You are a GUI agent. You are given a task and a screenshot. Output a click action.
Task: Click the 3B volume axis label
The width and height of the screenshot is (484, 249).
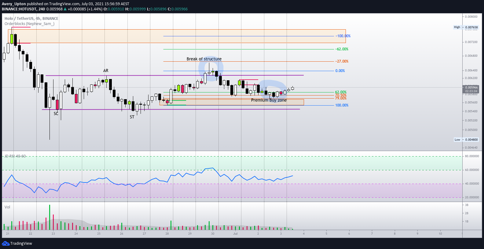click(467, 205)
